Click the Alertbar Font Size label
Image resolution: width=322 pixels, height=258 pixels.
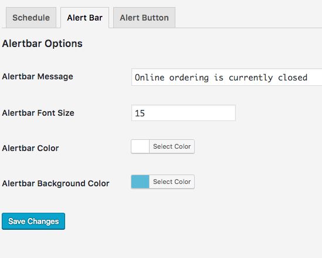click(x=38, y=113)
